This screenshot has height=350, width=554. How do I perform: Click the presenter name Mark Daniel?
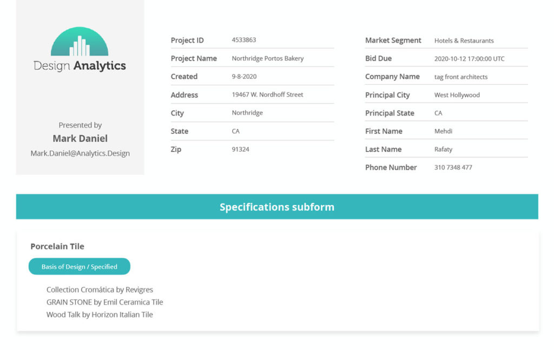point(80,138)
